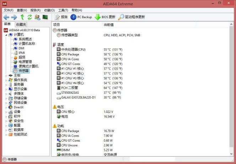Click the 传感器 gauge icon in tree
The image size is (236, 164).
15,71
